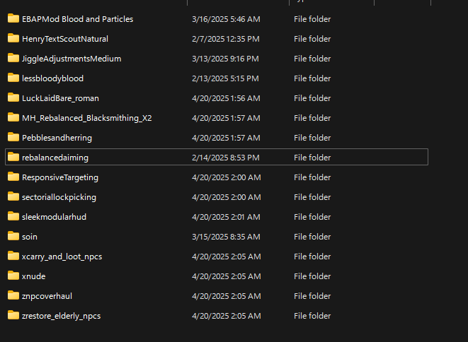The width and height of the screenshot is (468, 342).
Task: Click the MH_Rebalanced_Blacksmithing_X2 folder icon
Action: point(13,118)
